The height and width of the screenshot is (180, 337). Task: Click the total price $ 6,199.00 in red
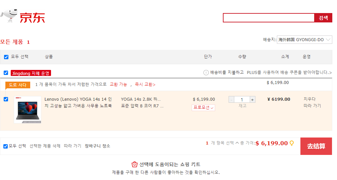[x=272, y=143]
